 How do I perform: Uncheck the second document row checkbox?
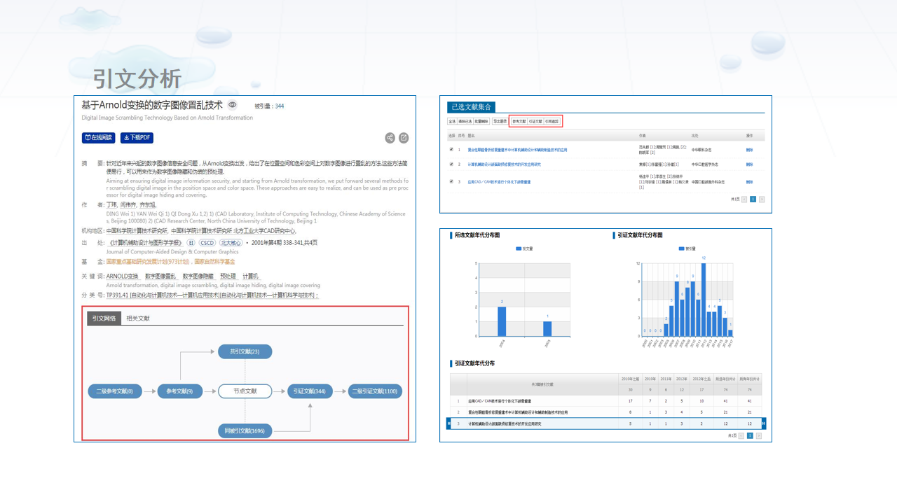point(451,164)
